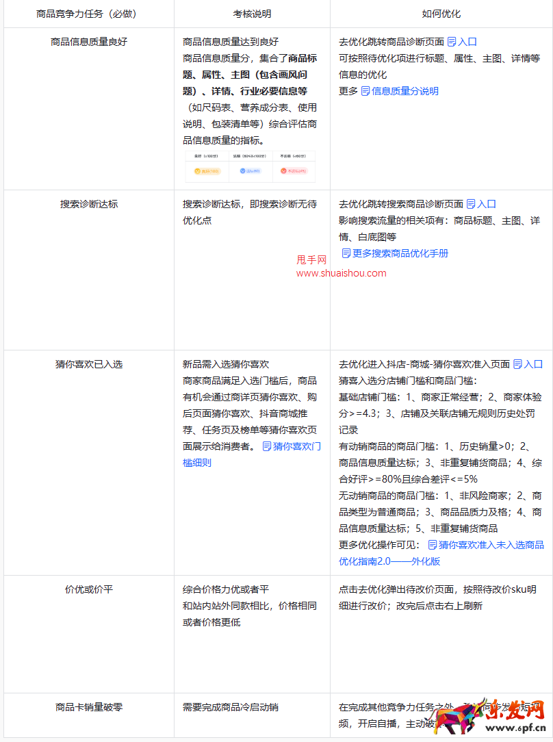Click the document icon beside 猜你喜欢准入页面 入口
553x742 pixels.
(517, 366)
